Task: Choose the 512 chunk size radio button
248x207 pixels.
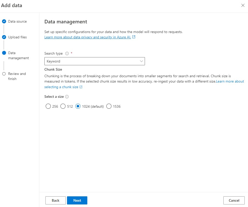Action: (x=63, y=106)
